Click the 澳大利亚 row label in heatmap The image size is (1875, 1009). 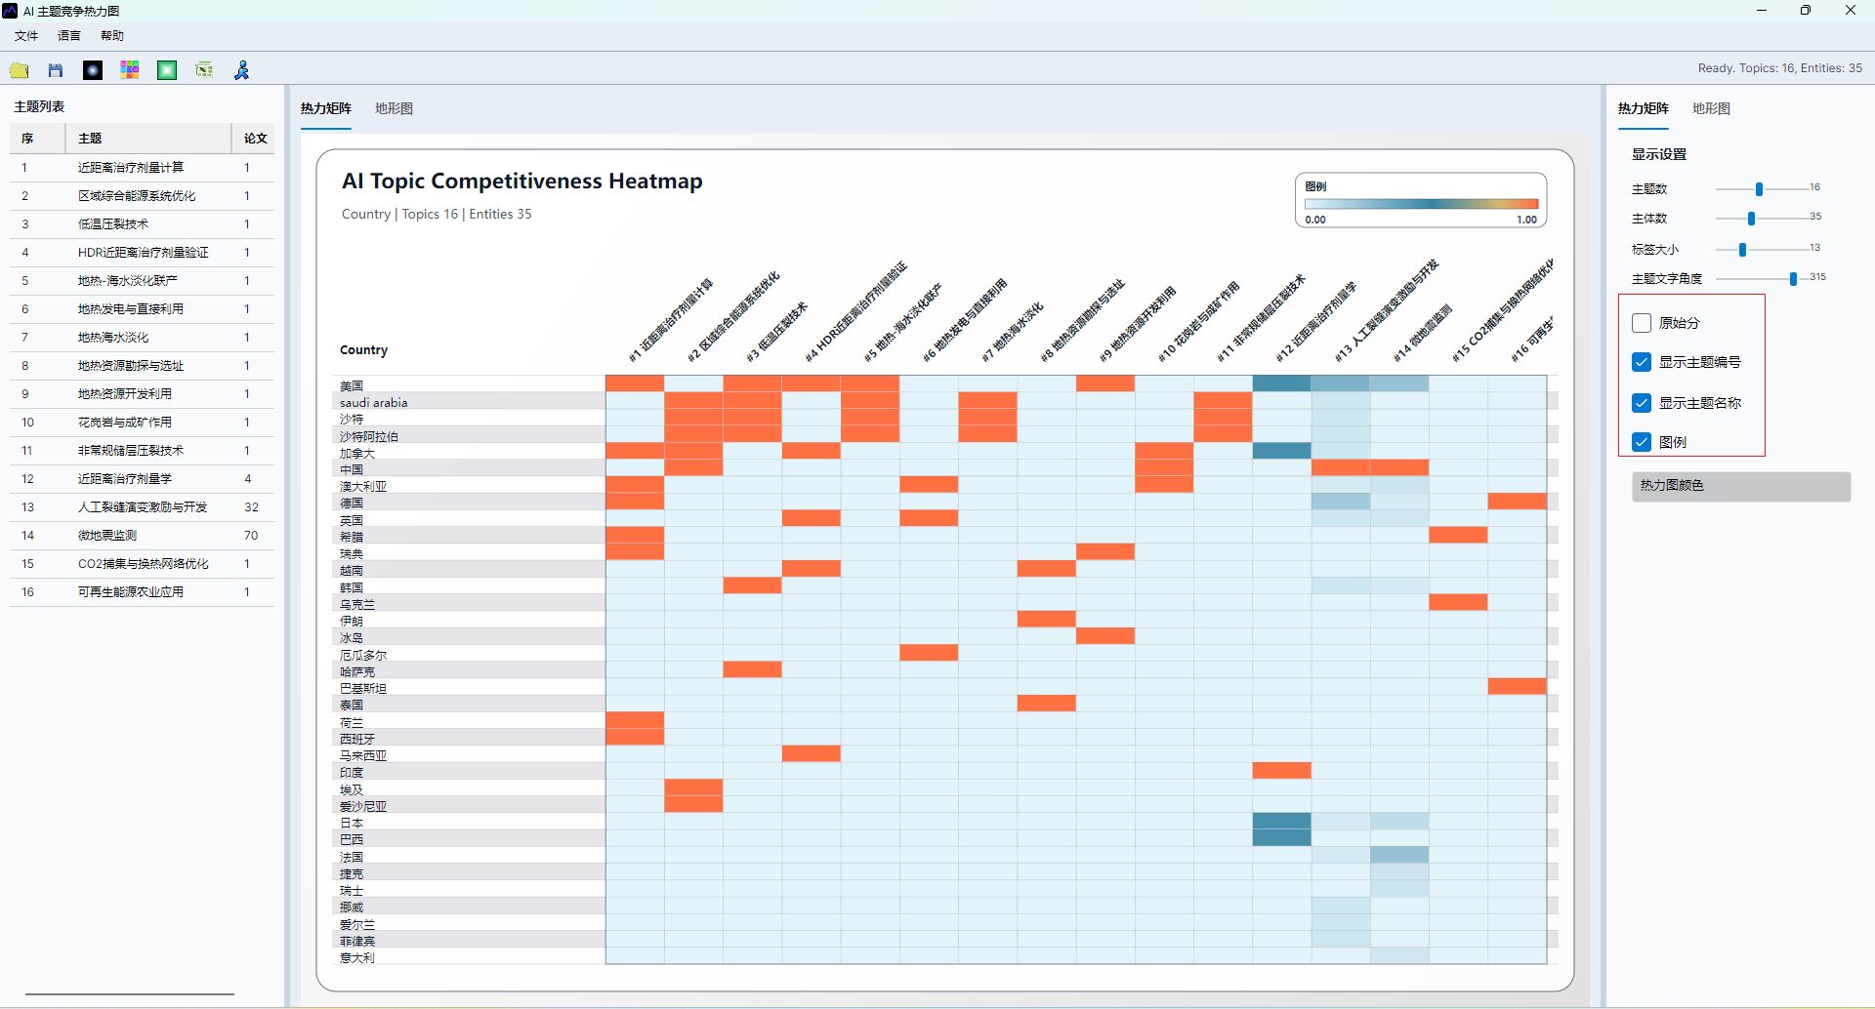(x=363, y=487)
